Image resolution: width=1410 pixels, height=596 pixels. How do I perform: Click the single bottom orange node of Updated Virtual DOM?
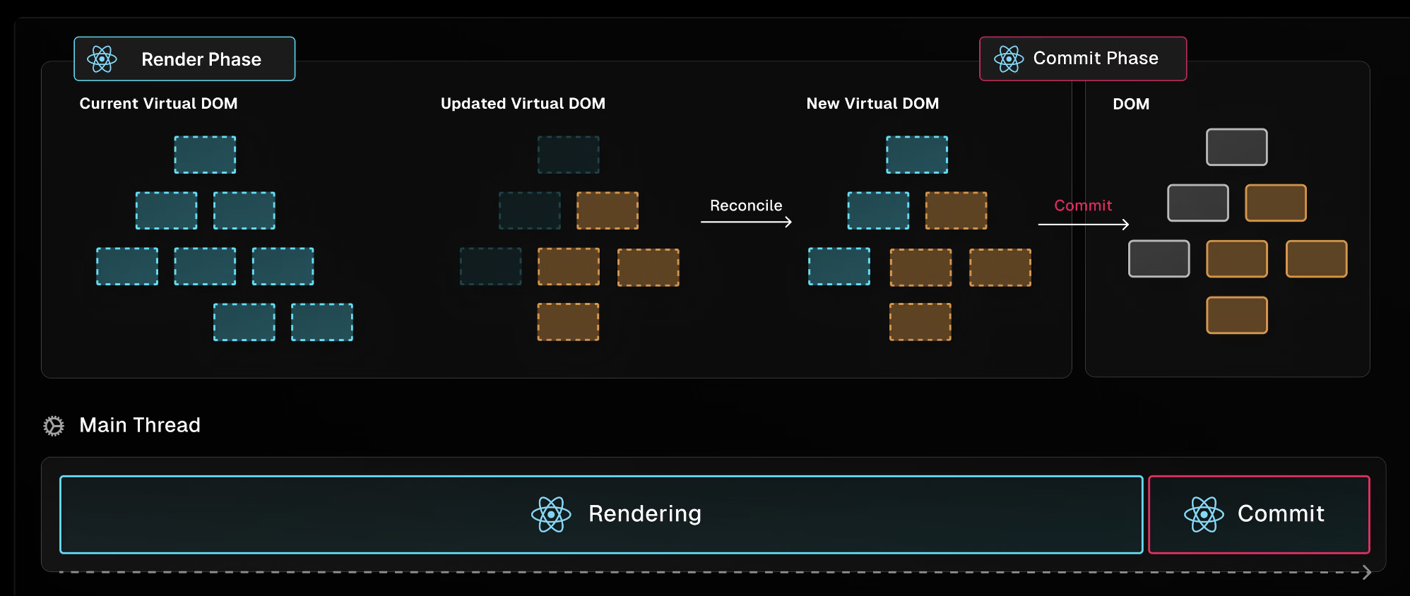pos(568,322)
